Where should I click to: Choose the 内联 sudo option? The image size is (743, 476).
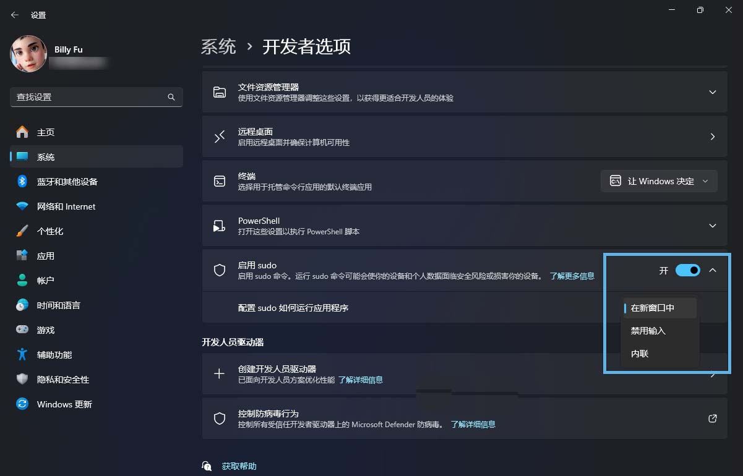tap(639, 353)
